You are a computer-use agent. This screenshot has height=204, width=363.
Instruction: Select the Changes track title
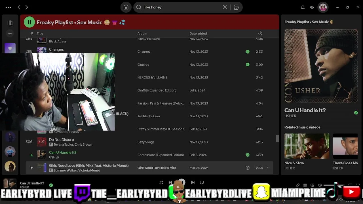pos(56,49)
